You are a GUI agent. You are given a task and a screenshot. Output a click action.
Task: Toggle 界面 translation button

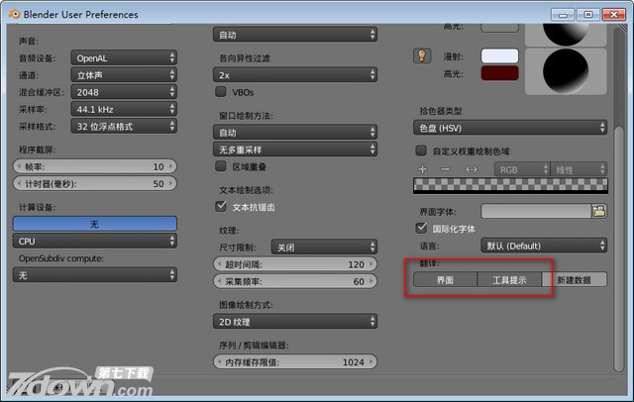pos(445,279)
